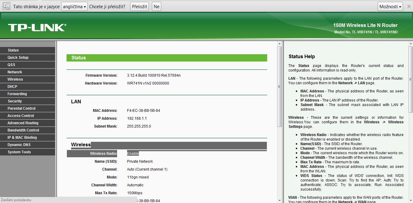Click the Wireless section heading
The image size is (413, 203).
(81, 145)
